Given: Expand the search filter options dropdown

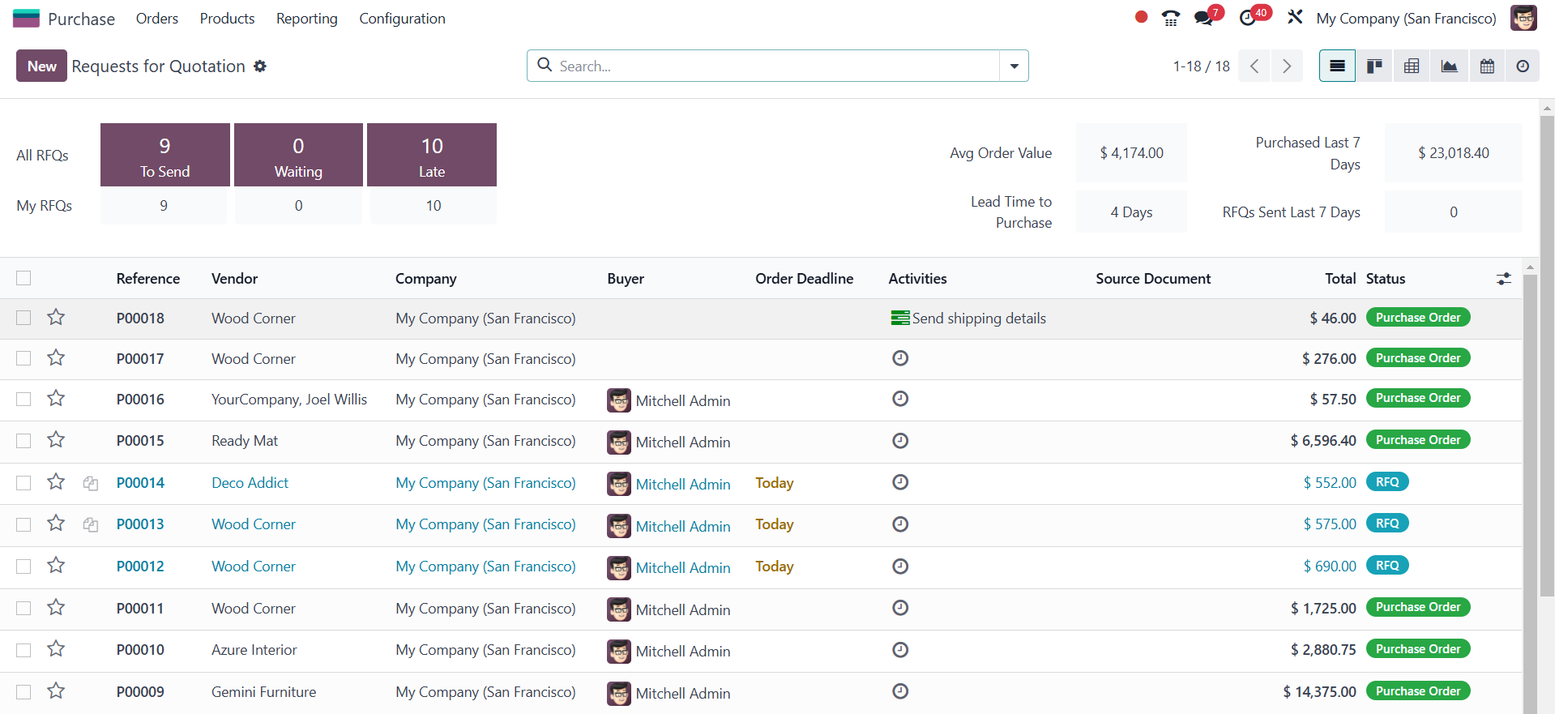Looking at the screenshot, I should click(x=1014, y=66).
